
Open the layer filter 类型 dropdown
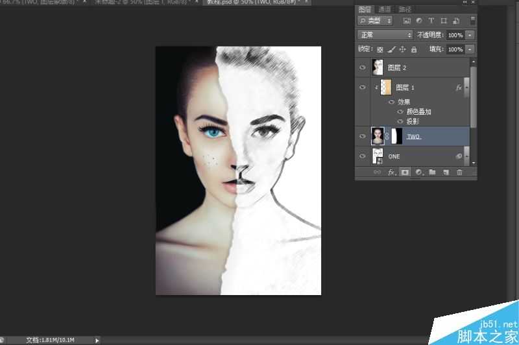[375, 21]
